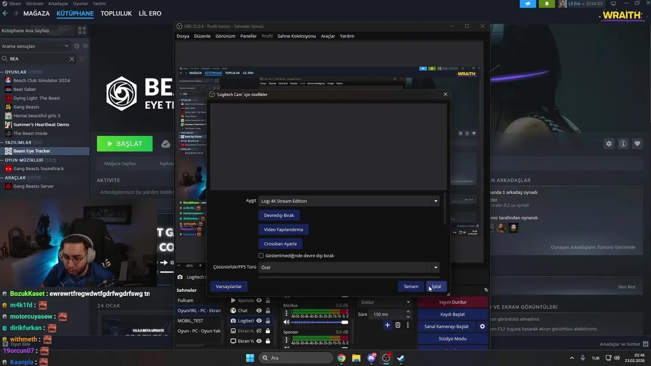The width and height of the screenshot is (651, 366).
Task: Reset with the Varsayılanlar button
Action: 229,287
